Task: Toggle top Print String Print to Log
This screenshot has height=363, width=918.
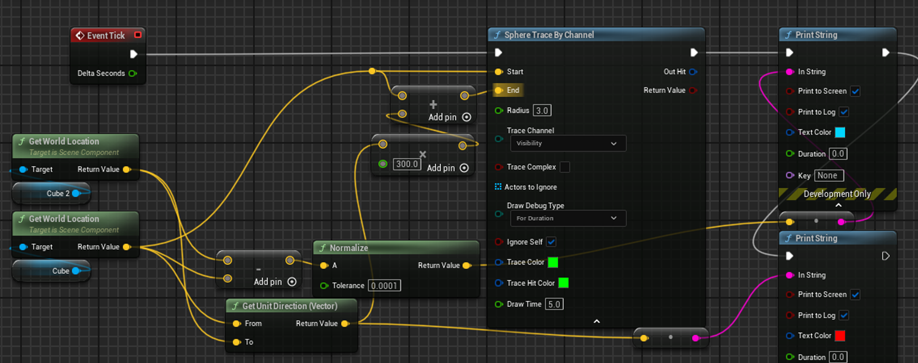Action: tap(844, 112)
